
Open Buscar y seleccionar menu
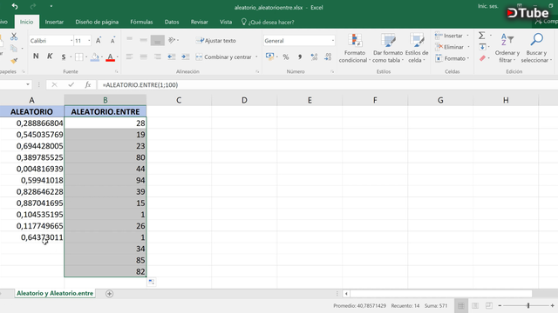pyautogui.click(x=536, y=49)
